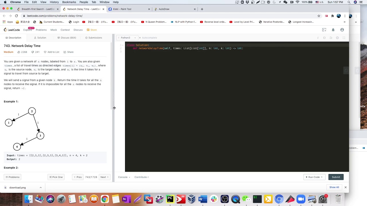Image resolution: width=367 pixels, height=206 pixels.
Task: Open Microsoft Word from the Dock
Action: [x=203, y=199]
